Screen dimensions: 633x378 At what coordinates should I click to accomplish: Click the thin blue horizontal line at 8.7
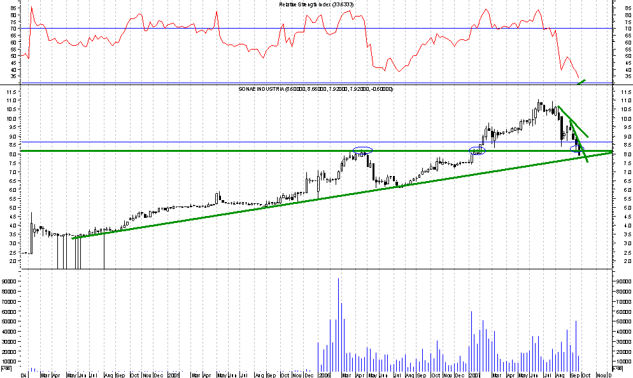(x=317, y=142)
